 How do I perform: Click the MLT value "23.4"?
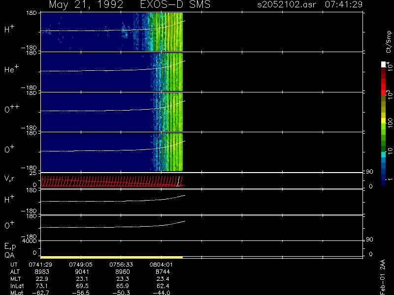tap(163, 279)
